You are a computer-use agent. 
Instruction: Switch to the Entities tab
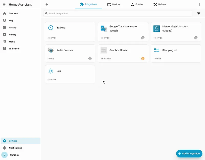point(137,4)
